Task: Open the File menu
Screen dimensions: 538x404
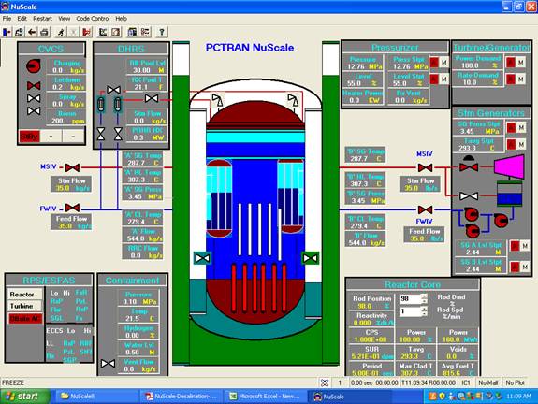Action: click(x=7, y=18)
